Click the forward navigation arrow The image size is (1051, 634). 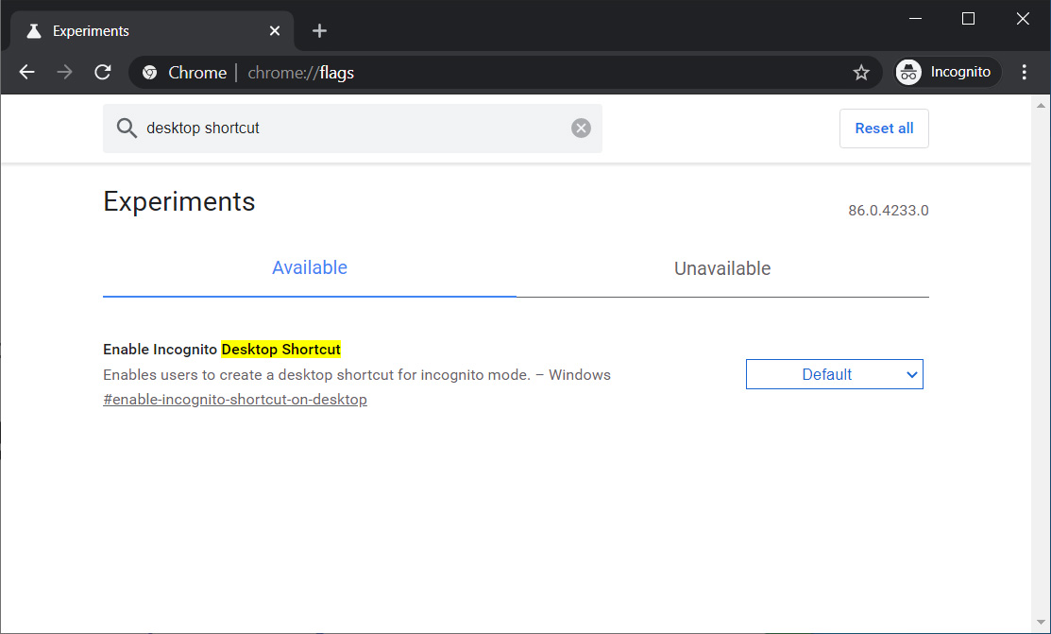[64, 72]
